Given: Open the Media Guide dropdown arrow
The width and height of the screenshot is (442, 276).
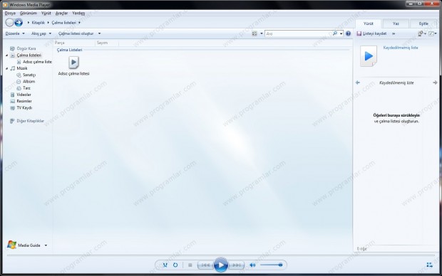Looking at the screenshot, I should click(46, 245).
